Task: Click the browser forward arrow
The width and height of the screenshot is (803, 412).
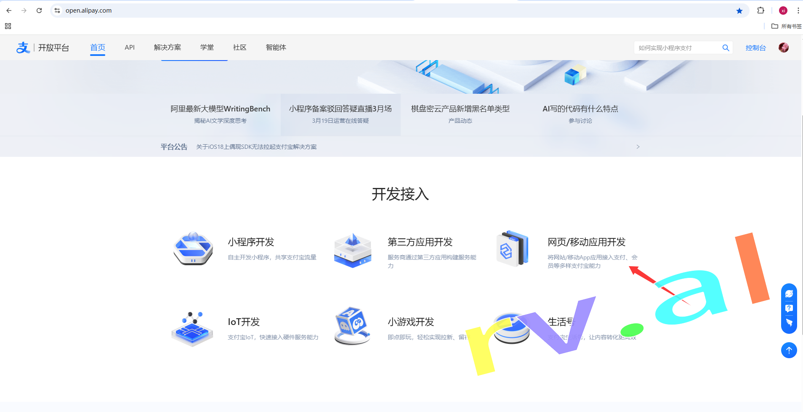Action: pos(24,11)
